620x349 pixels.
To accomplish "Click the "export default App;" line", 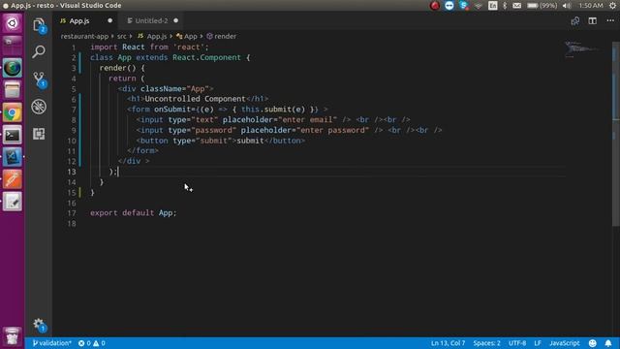I will coord(134,213).
